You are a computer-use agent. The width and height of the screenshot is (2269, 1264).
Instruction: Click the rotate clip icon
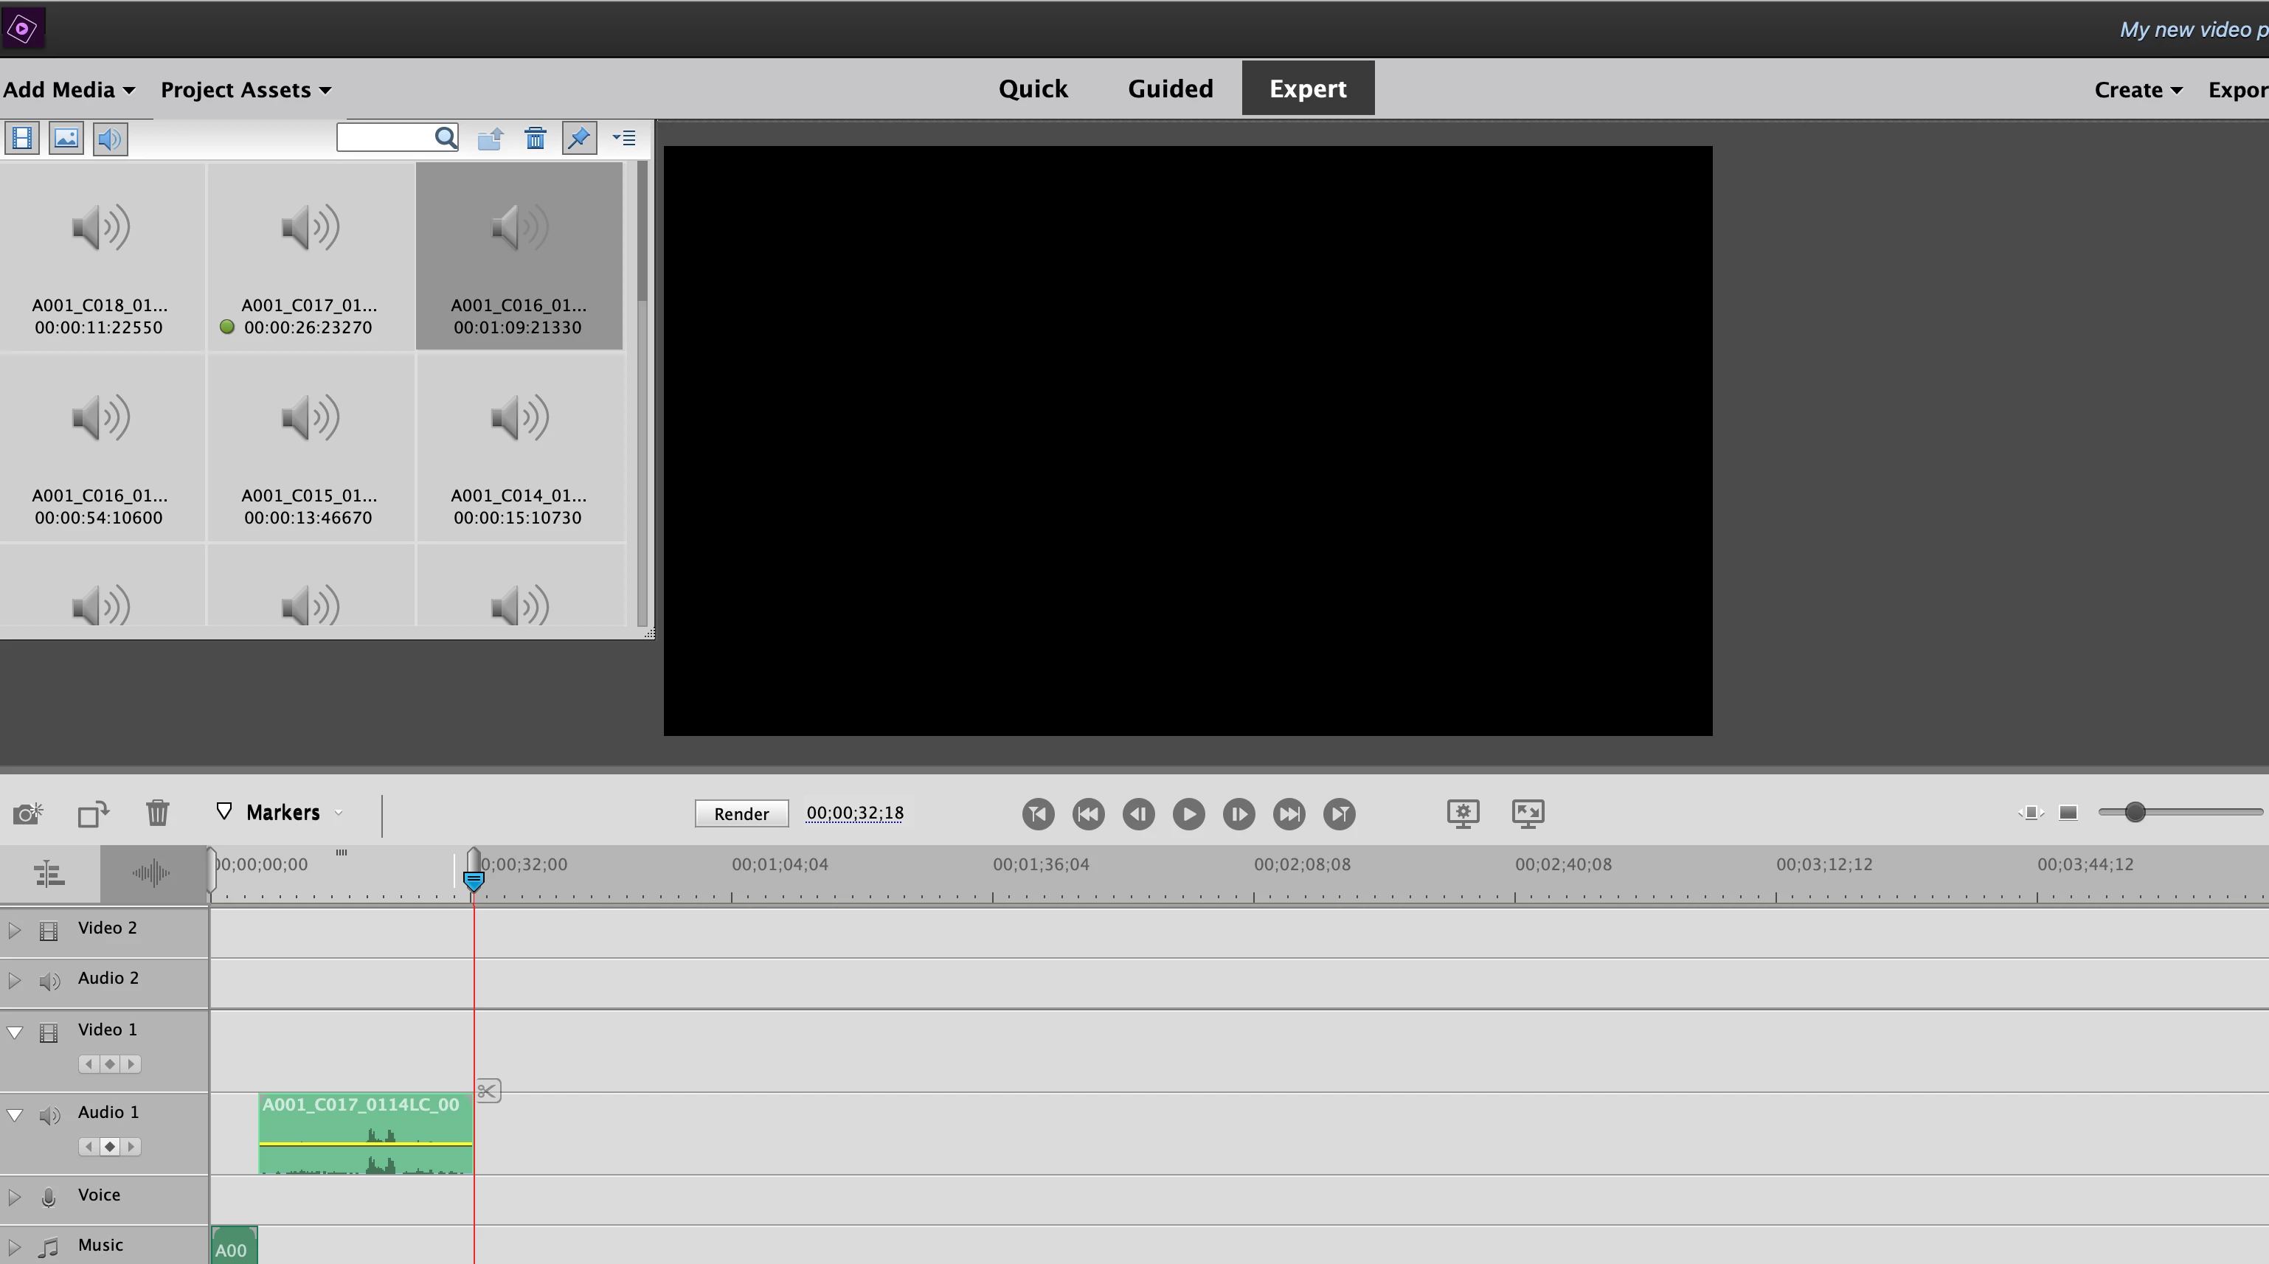(92, 812)
